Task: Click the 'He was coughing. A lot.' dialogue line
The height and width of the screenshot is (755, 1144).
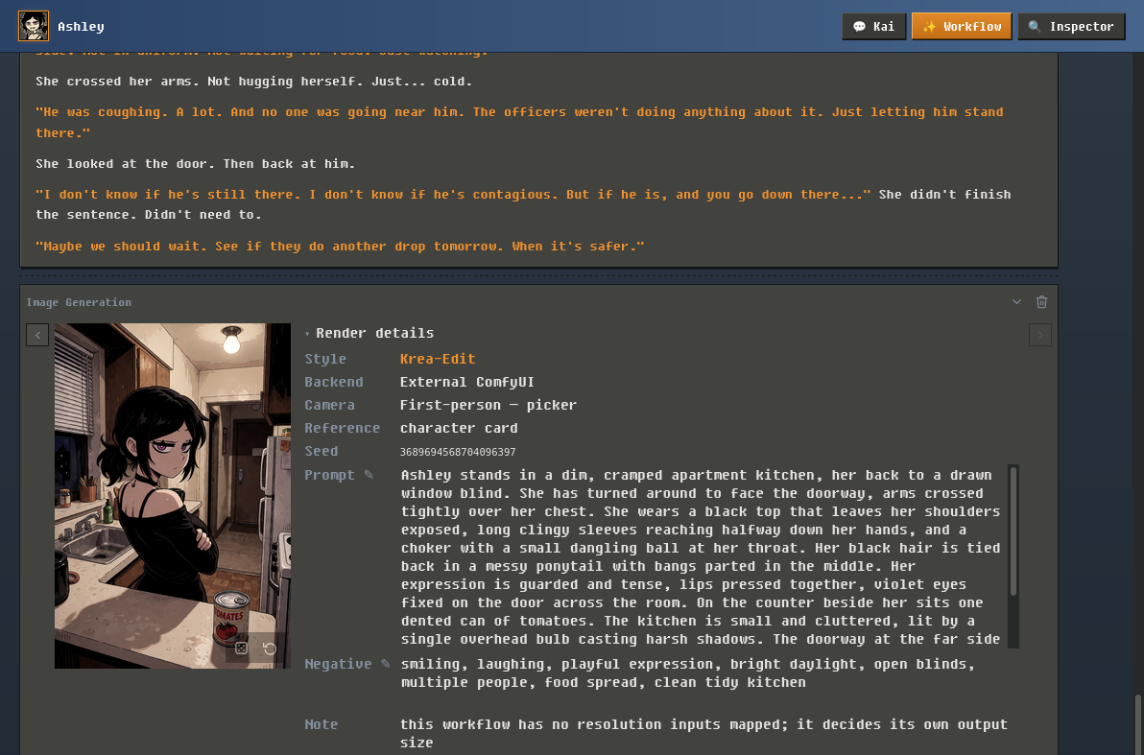Action: [x=519, y=123]
